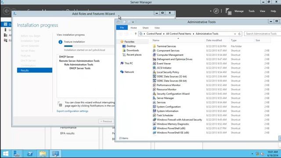
Task: Click Export configuration settings link
Action: point(72,111)
